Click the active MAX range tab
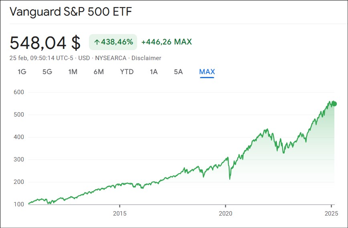Viewport: 348px width, 228px height. pyautogui.click(x=207, y=72)
